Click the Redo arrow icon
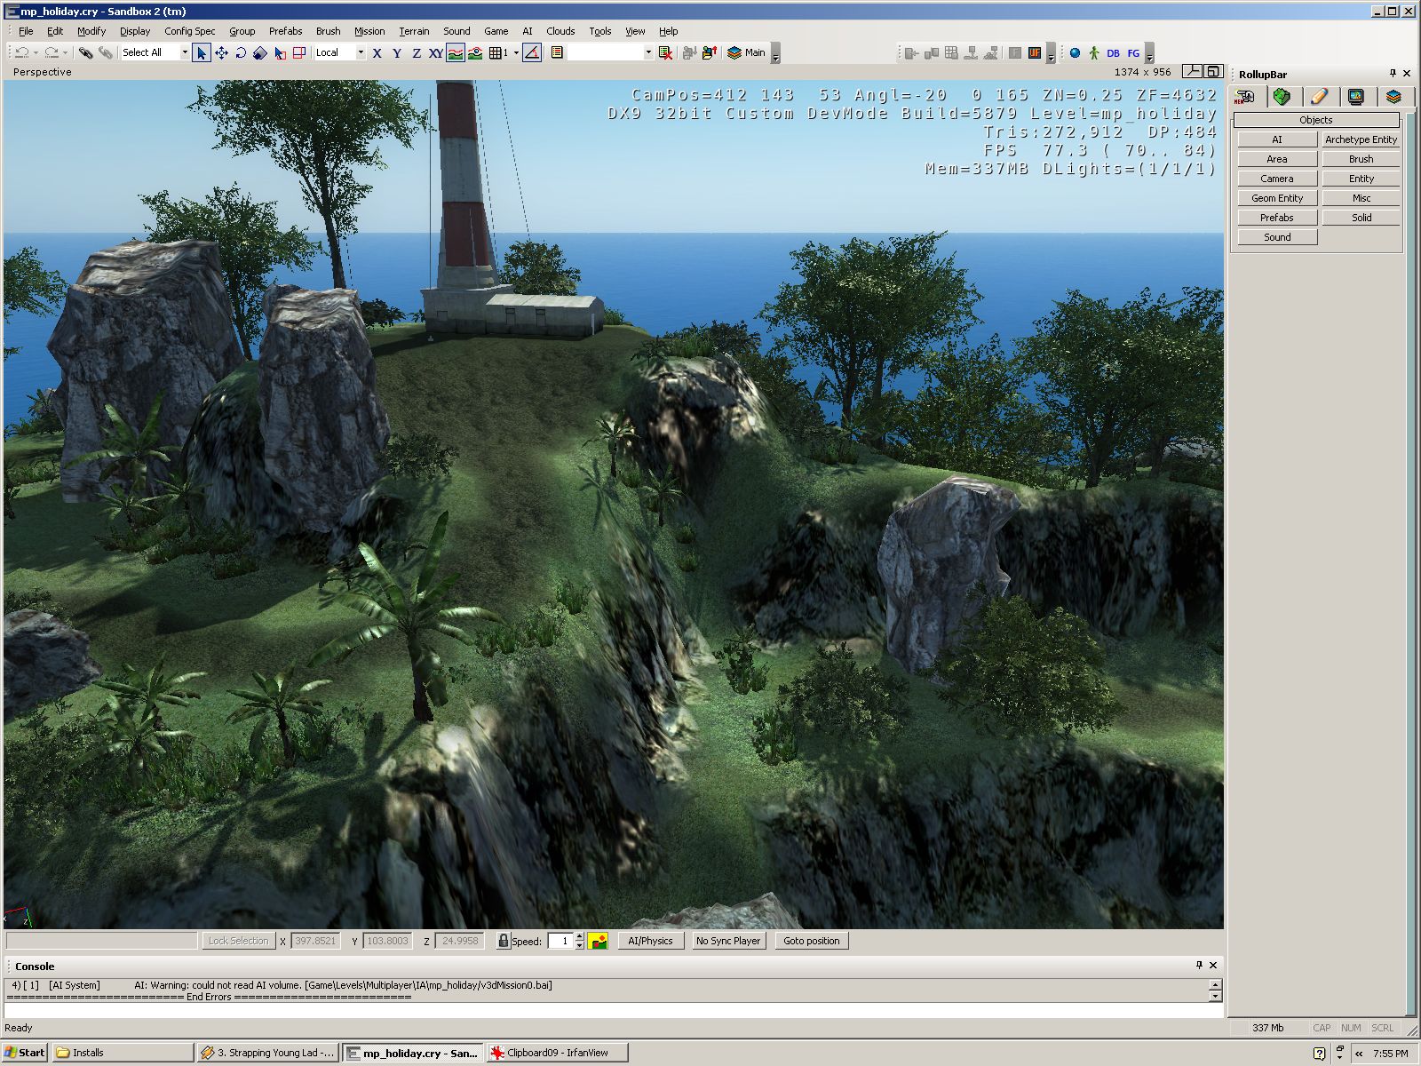The width and height of the screenshot is (1421, 1066). 52,53
